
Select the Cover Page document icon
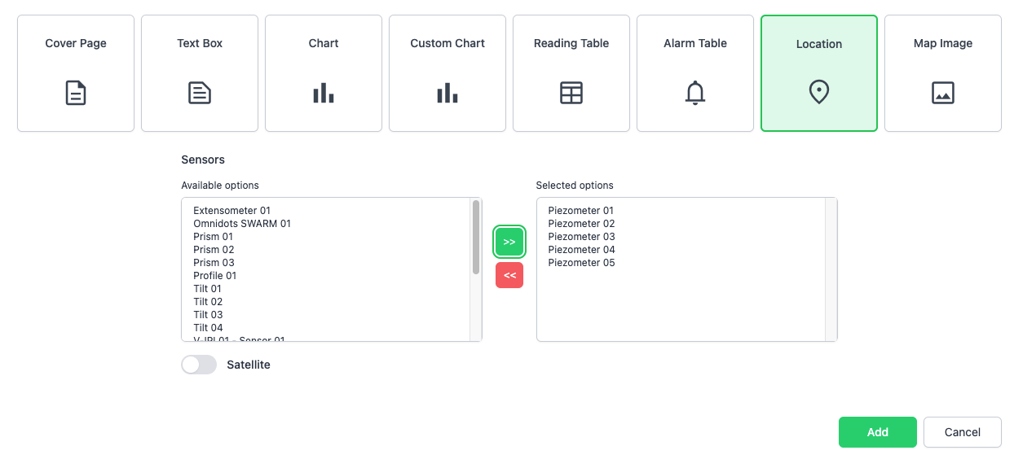[x=76, y=93]
